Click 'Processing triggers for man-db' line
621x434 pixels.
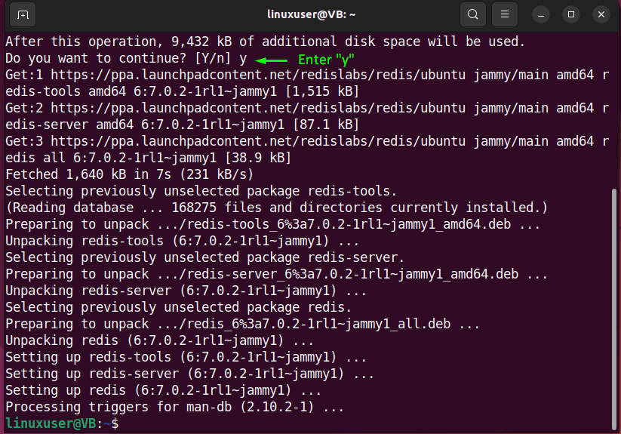click(x=174, y=408)
